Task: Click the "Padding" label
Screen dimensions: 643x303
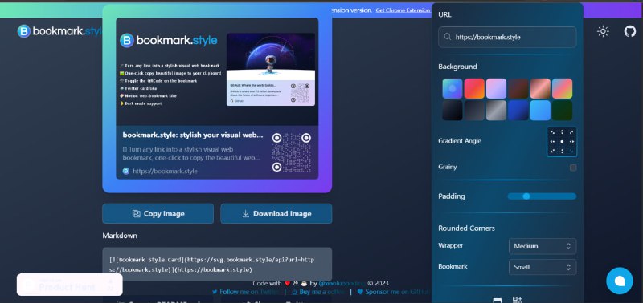Action: [452, 196]
